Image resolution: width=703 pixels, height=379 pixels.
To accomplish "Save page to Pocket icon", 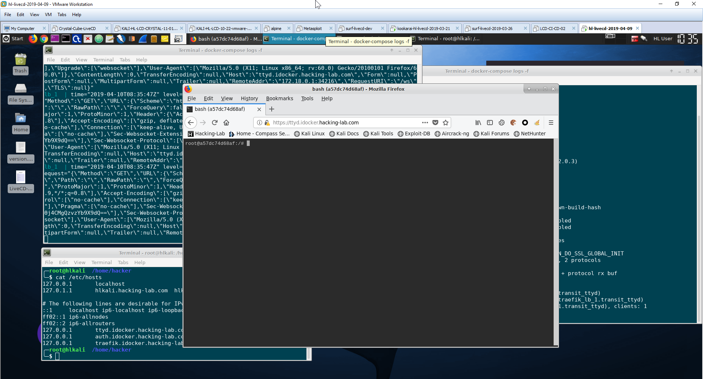I will tap(435, 123).
